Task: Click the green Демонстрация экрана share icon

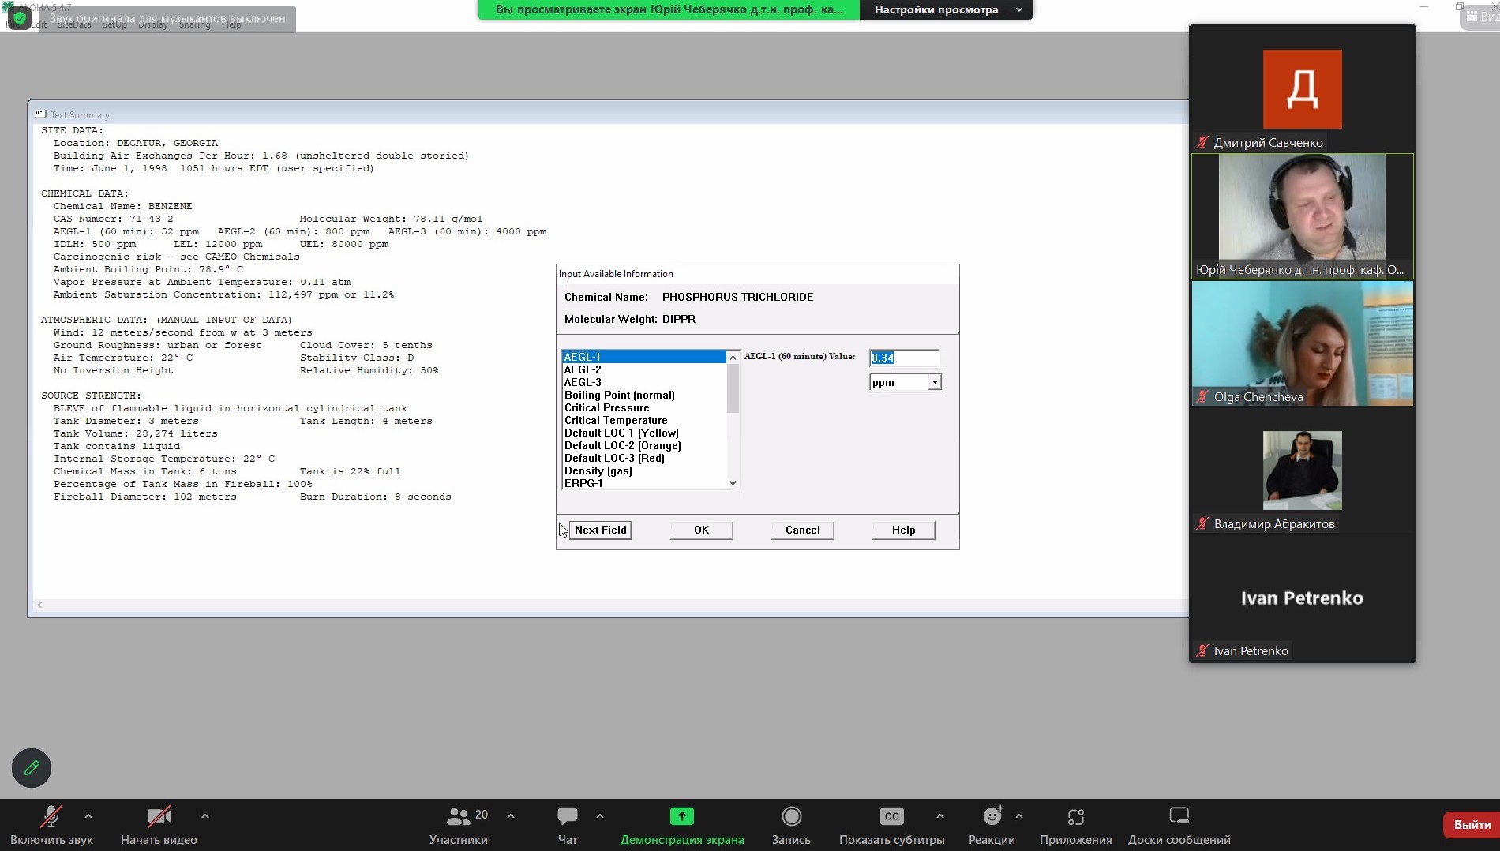Action: coord(682,816)
